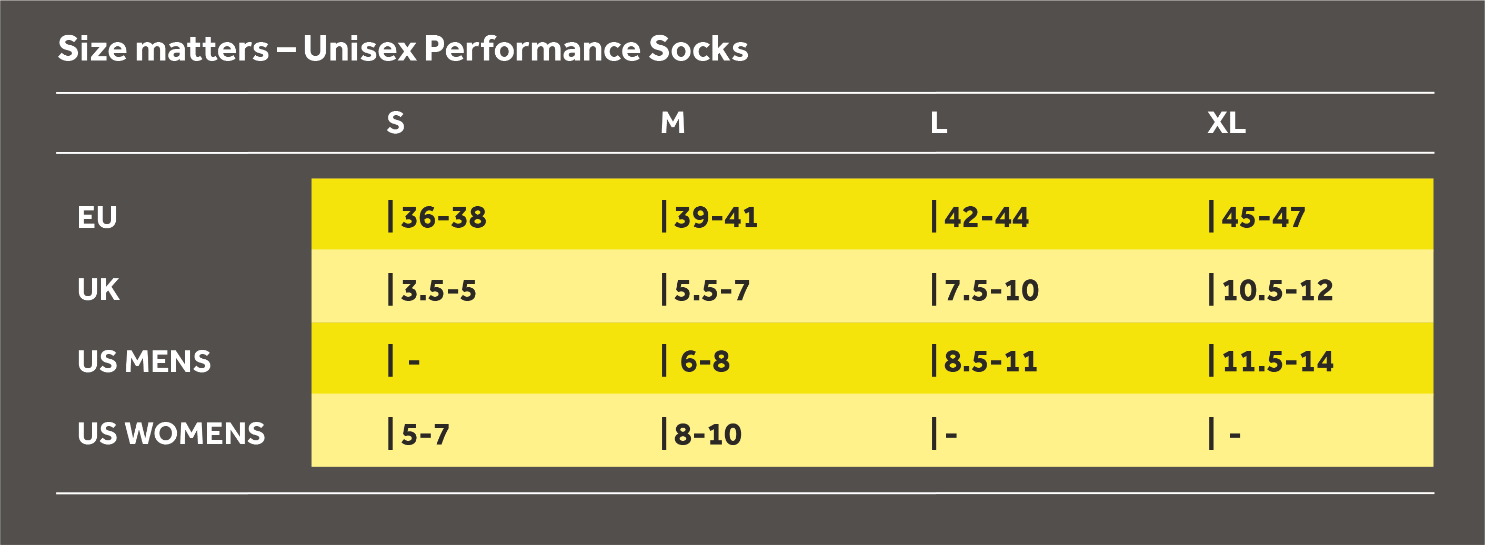The height and width of the screenshot is (545, 1485).
Task: Click the L size column header
Action: pos(938,123)
